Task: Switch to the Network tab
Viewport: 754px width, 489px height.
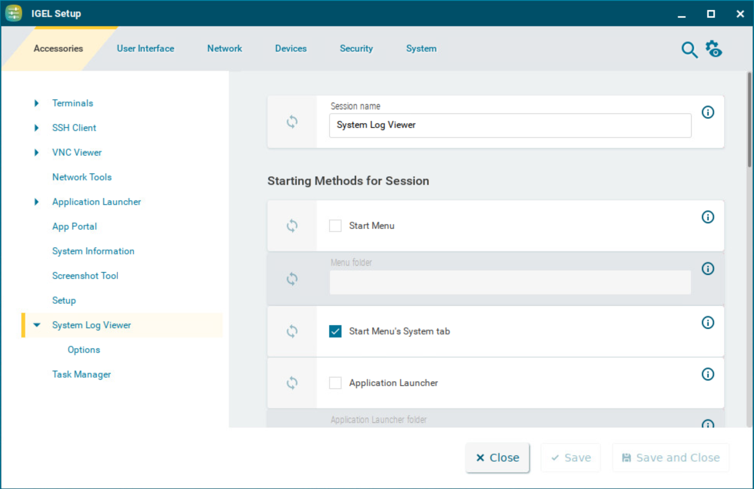Action: pos(224,48)
